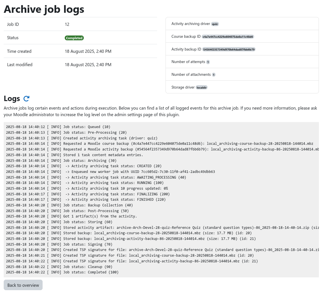Click the Number of attachments count badge
This screenshot has height=293, width=324.
point(214,75)
